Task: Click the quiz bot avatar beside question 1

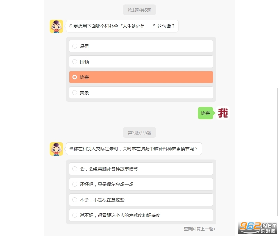Action: pos(56,26)
